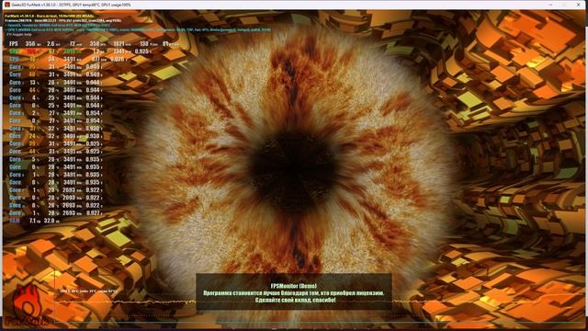Click the FurMark burn-in test info line

tap(49, 17)
